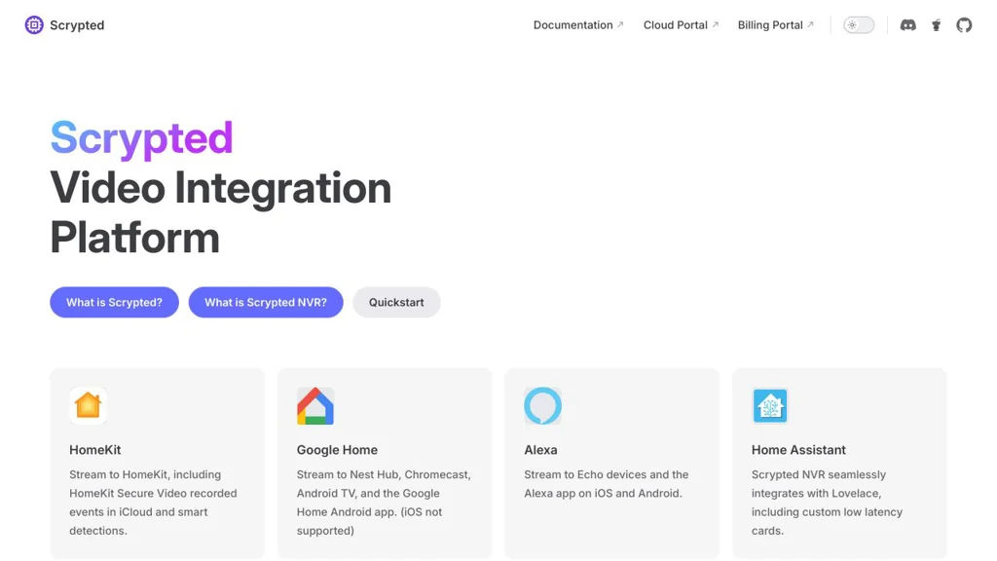The width and height of the screenshot is (997, 561).
Task: Click text 'HomeKit Secure Video recorded'
Action: click(x=153, y=493)
